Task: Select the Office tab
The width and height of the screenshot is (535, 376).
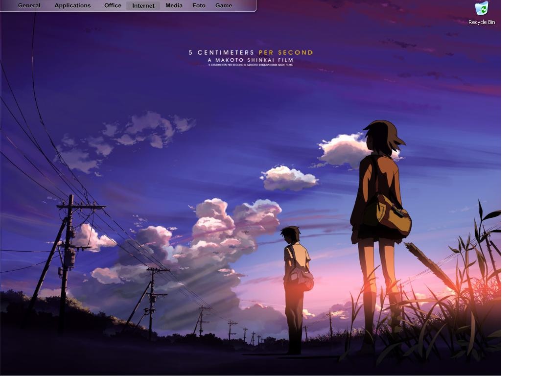Action: click(x=113, y=5)
